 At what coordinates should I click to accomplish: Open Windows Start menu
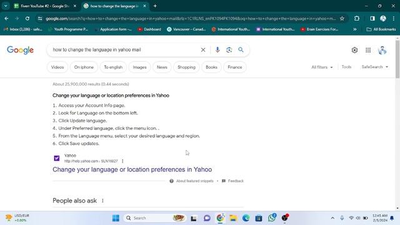click(x=116, y=218)
